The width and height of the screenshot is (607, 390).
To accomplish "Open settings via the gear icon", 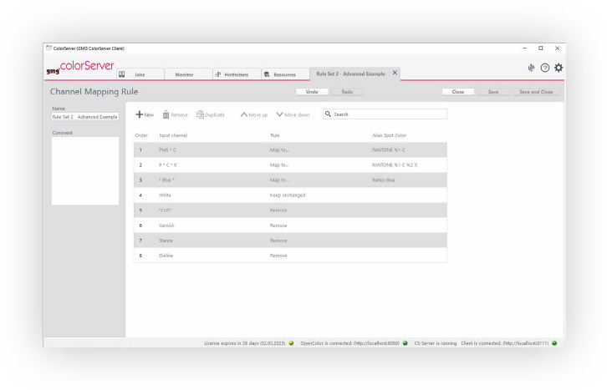I will click(x=559, y=68).
